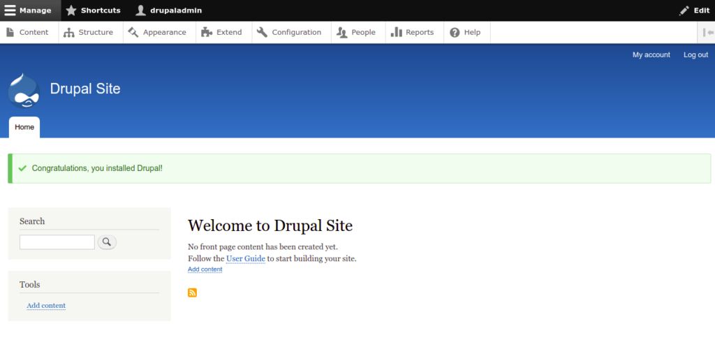The width and height of the screenshot is (715, 356).
Task: Click the Congratulations status message text
Action: (97, 168)
